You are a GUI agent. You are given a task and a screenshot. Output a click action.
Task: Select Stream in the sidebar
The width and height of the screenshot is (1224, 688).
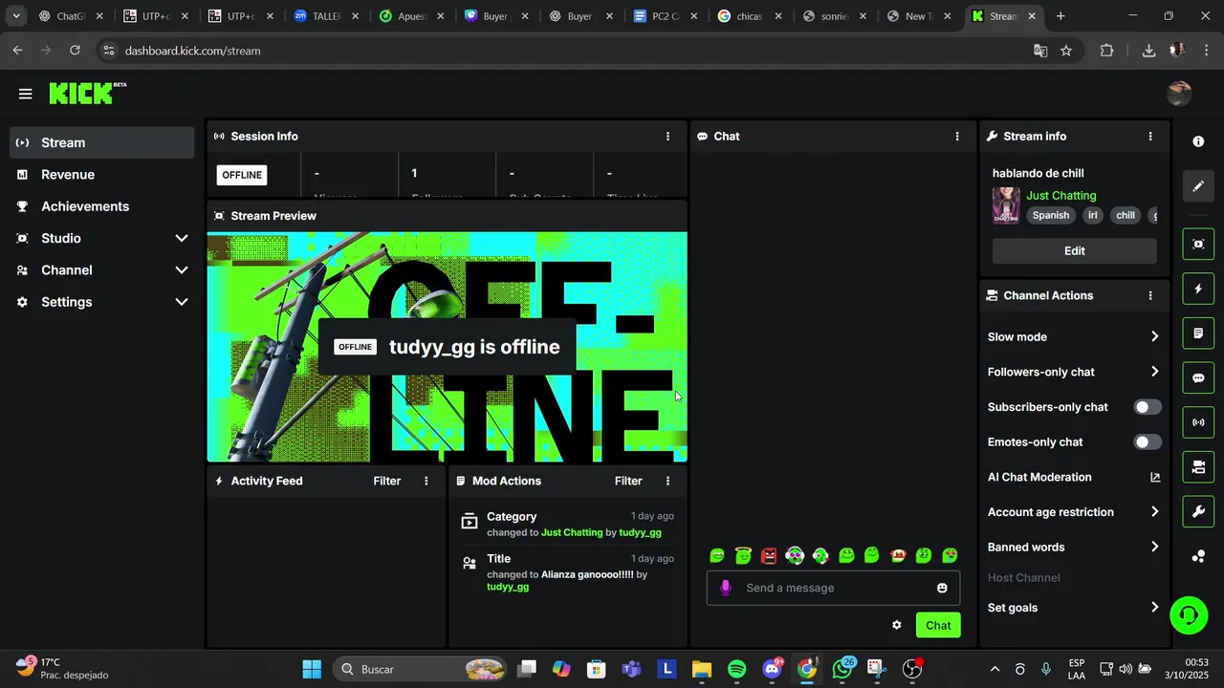103,142
